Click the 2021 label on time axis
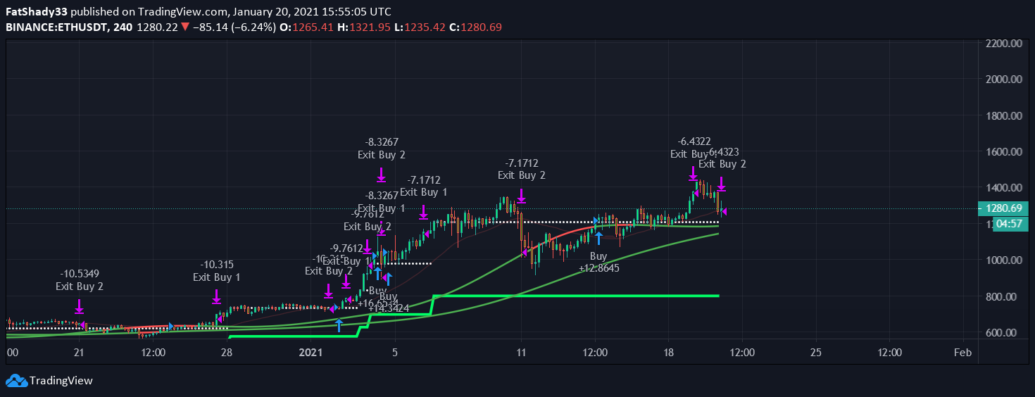The image size is (1035, 397). [310, 352]
